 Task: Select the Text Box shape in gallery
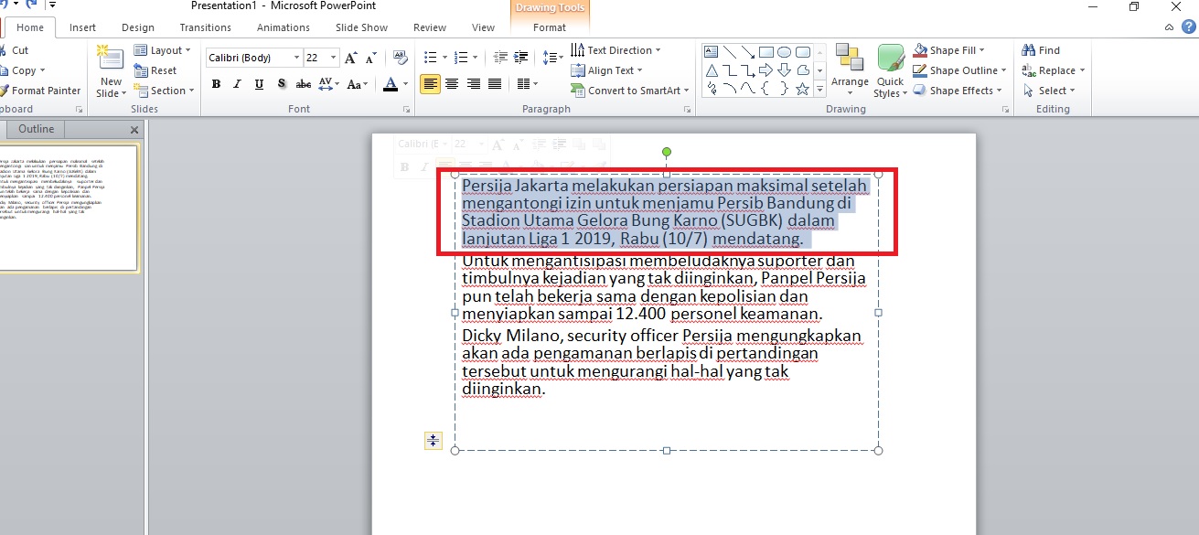712,52
